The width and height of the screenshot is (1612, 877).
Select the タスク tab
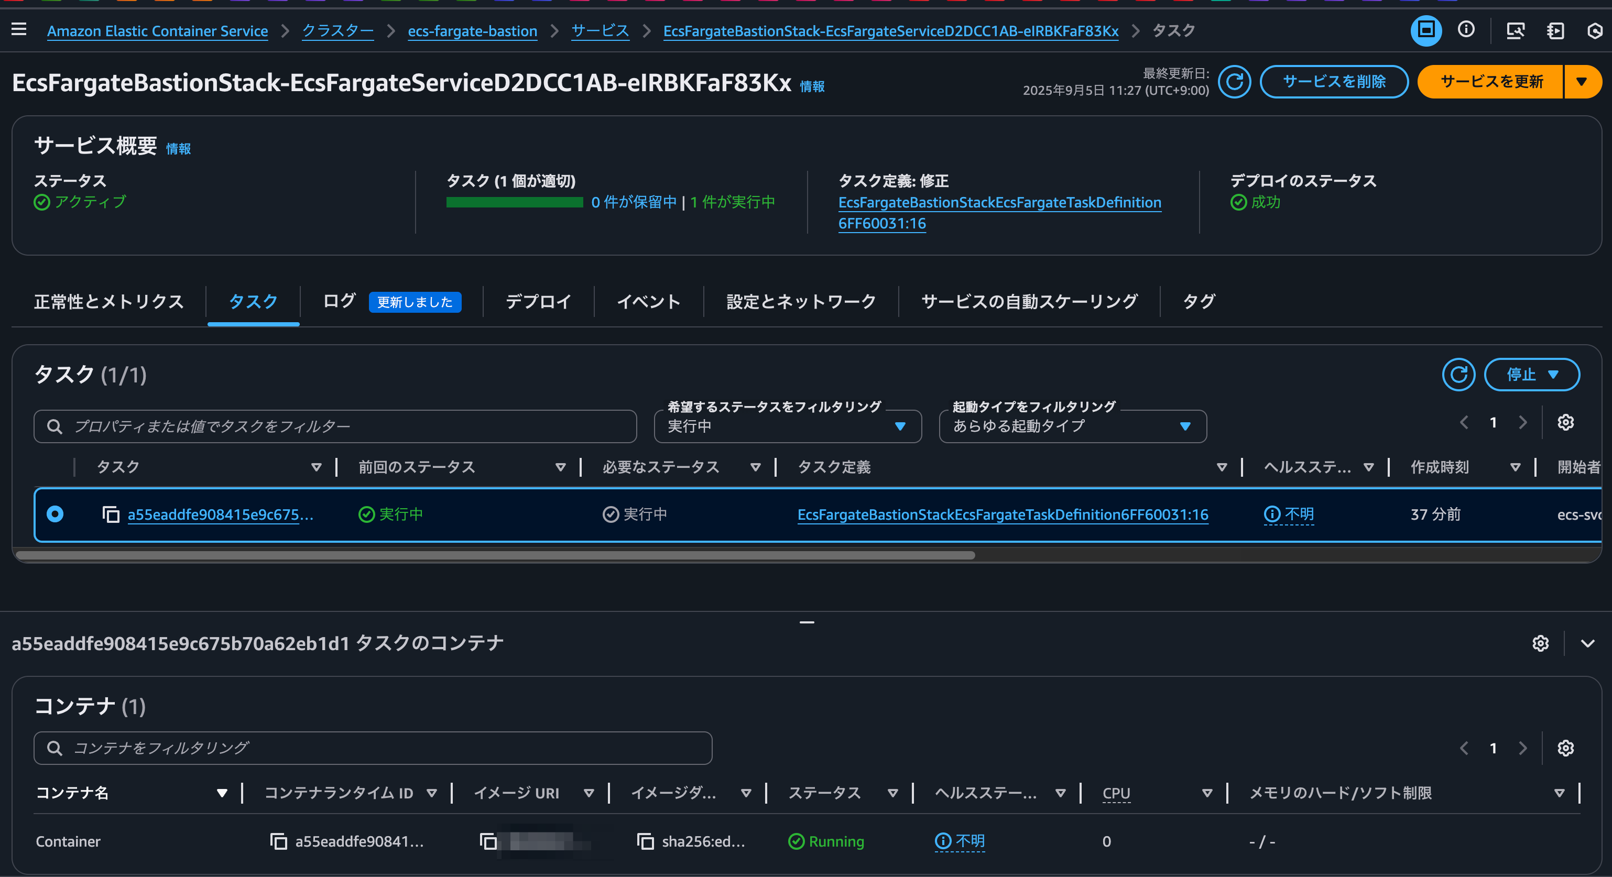(x=253, y=302)
